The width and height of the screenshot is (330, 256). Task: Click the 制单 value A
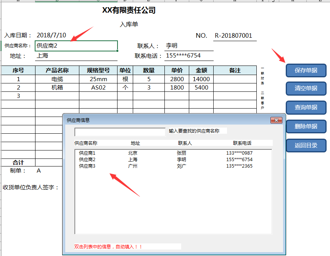click(x=39, y=170)
